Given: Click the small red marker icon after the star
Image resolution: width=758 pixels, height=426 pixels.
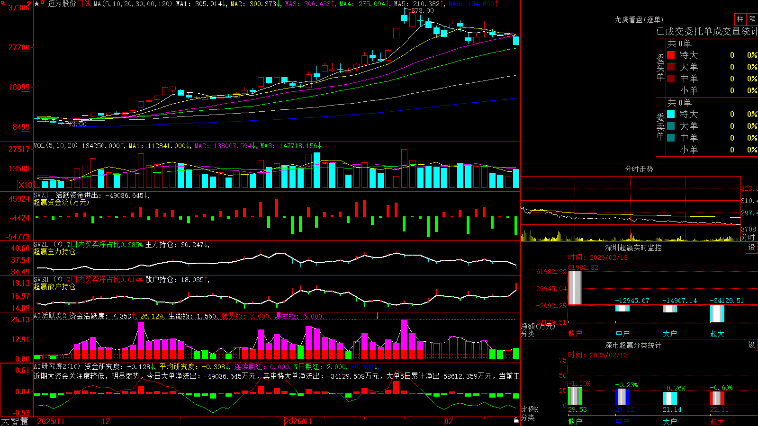Looking at the screenshot, I should [43, 3].
